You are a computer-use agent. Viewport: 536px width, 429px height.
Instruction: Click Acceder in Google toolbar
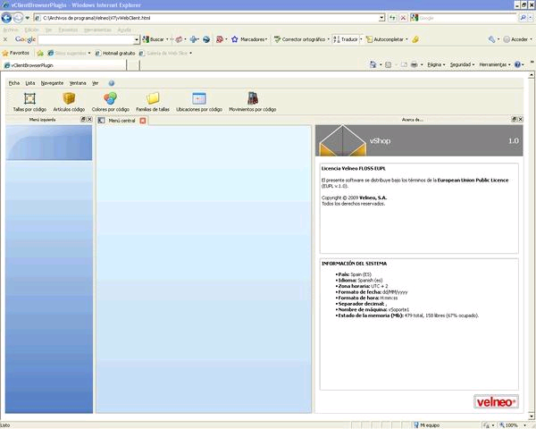516,39
